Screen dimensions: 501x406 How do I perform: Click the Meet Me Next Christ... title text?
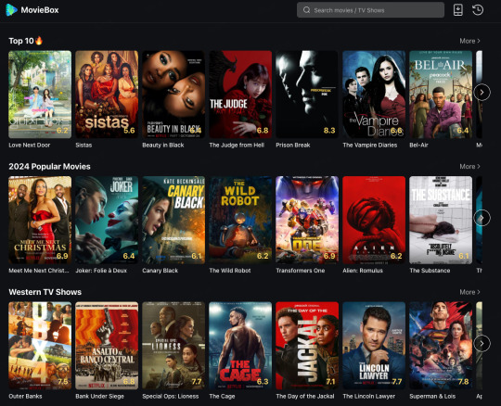click(x=39, y=271)
